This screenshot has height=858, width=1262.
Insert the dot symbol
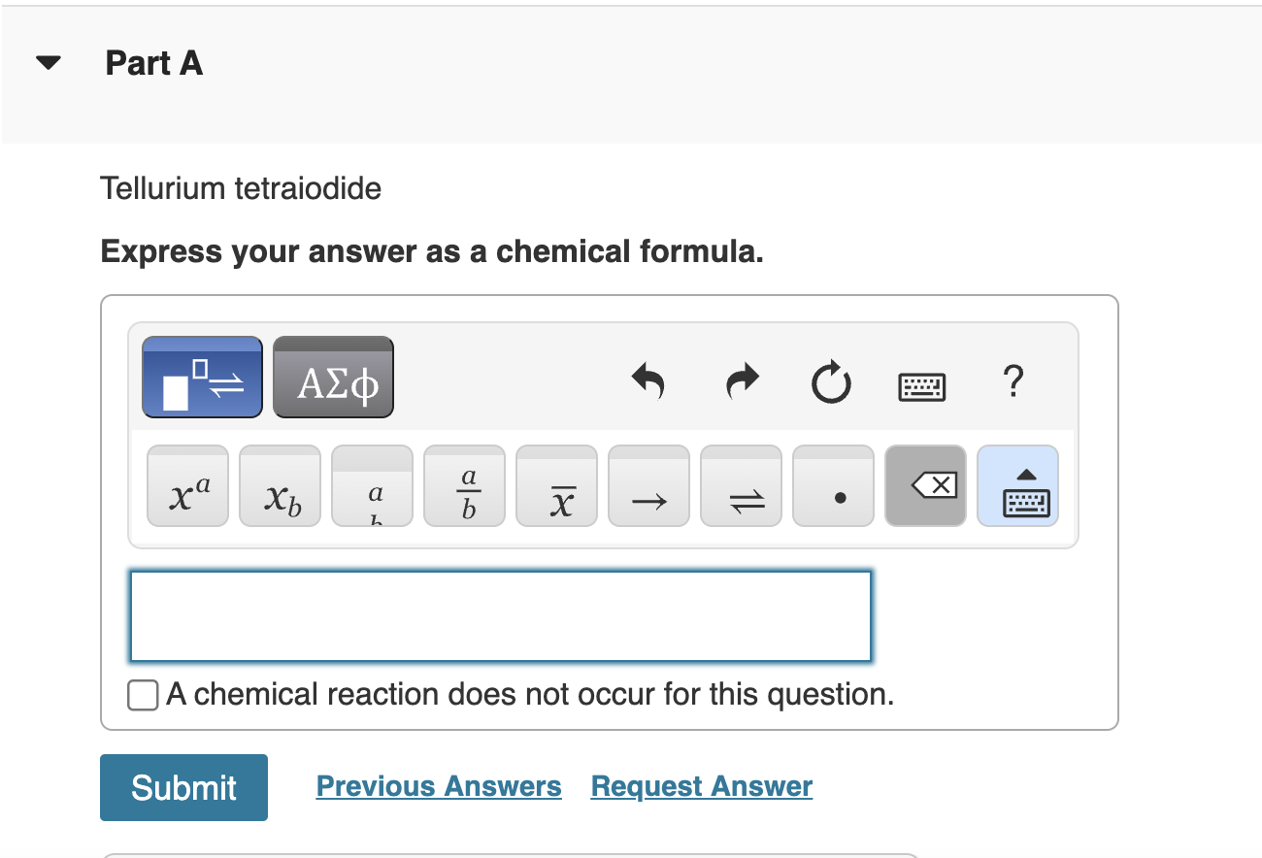(x=833, y=486)
